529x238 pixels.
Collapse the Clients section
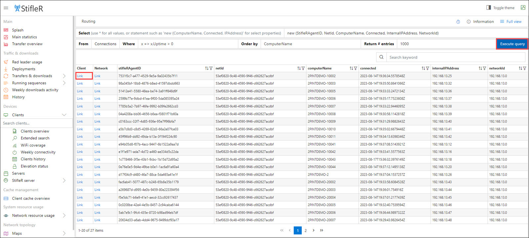point(64,115)
